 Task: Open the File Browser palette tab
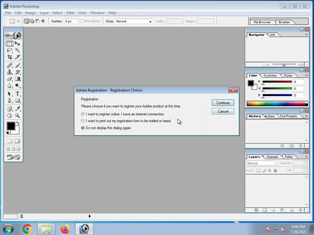pos(262,22)
